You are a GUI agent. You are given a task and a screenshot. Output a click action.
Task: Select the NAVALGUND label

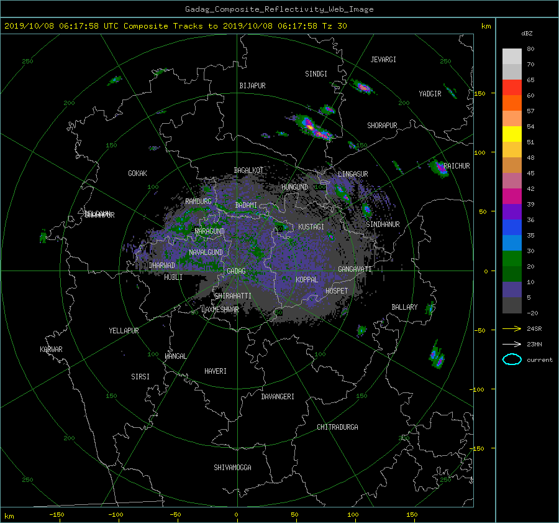coord(206,252)
